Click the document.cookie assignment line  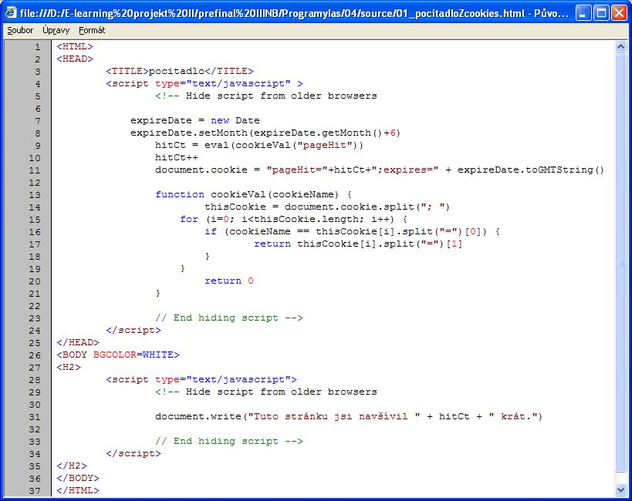click(380, 170)
